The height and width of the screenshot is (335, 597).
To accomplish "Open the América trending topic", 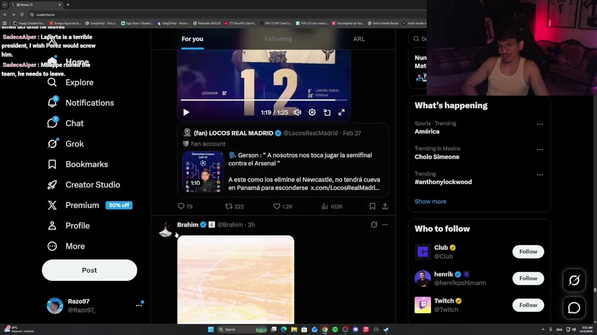I will coord(427,132).
